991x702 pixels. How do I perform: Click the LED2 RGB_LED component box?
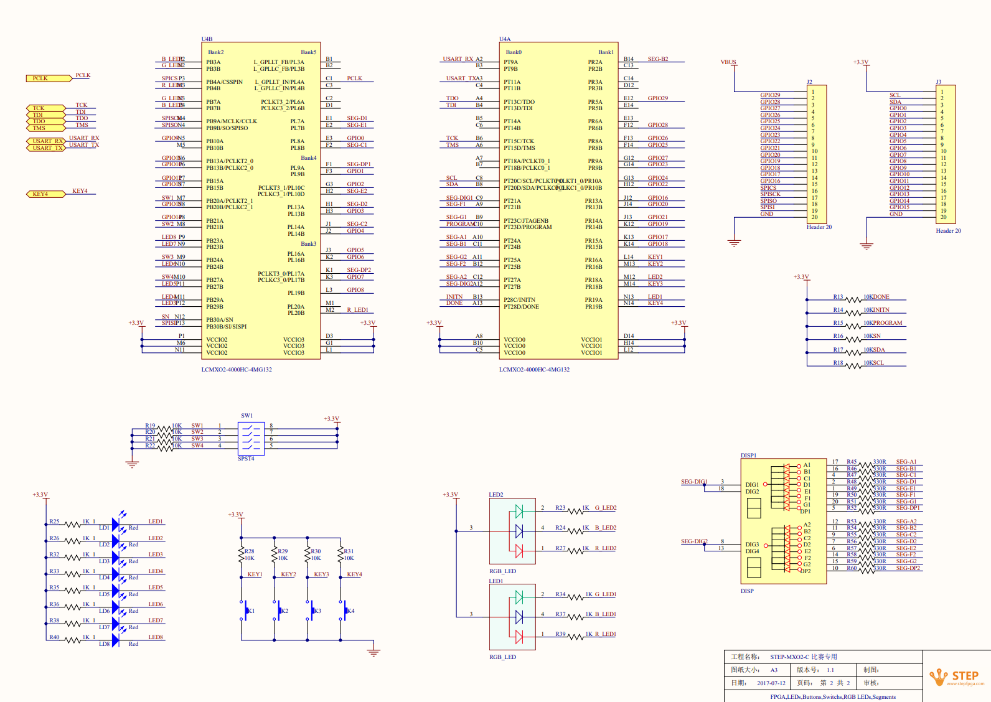point(512,531)
